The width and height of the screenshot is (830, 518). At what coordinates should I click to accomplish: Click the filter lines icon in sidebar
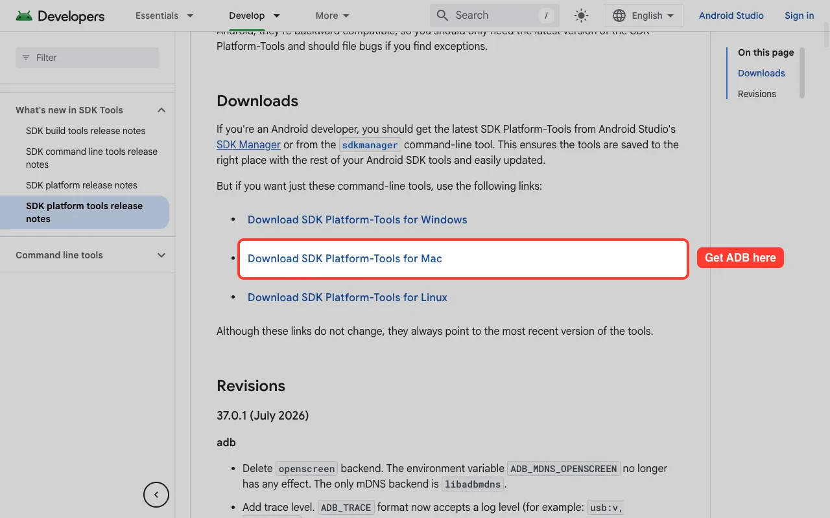(x=26, y=58)
